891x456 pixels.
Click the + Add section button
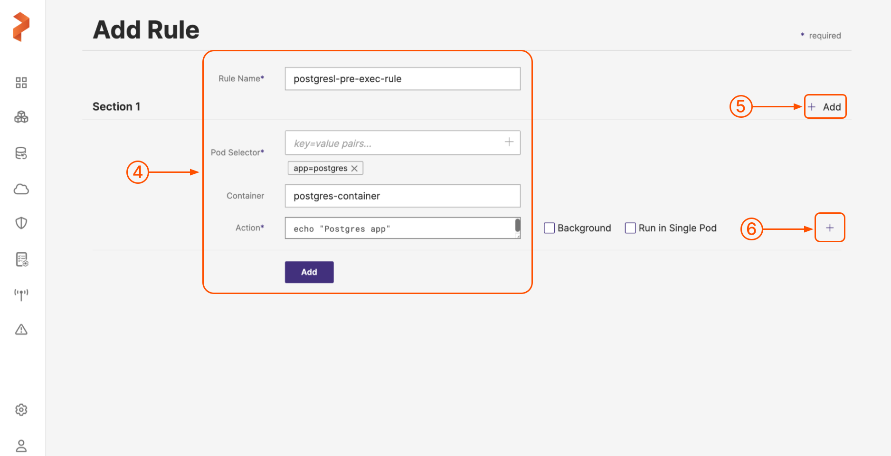tap(825, 107)
